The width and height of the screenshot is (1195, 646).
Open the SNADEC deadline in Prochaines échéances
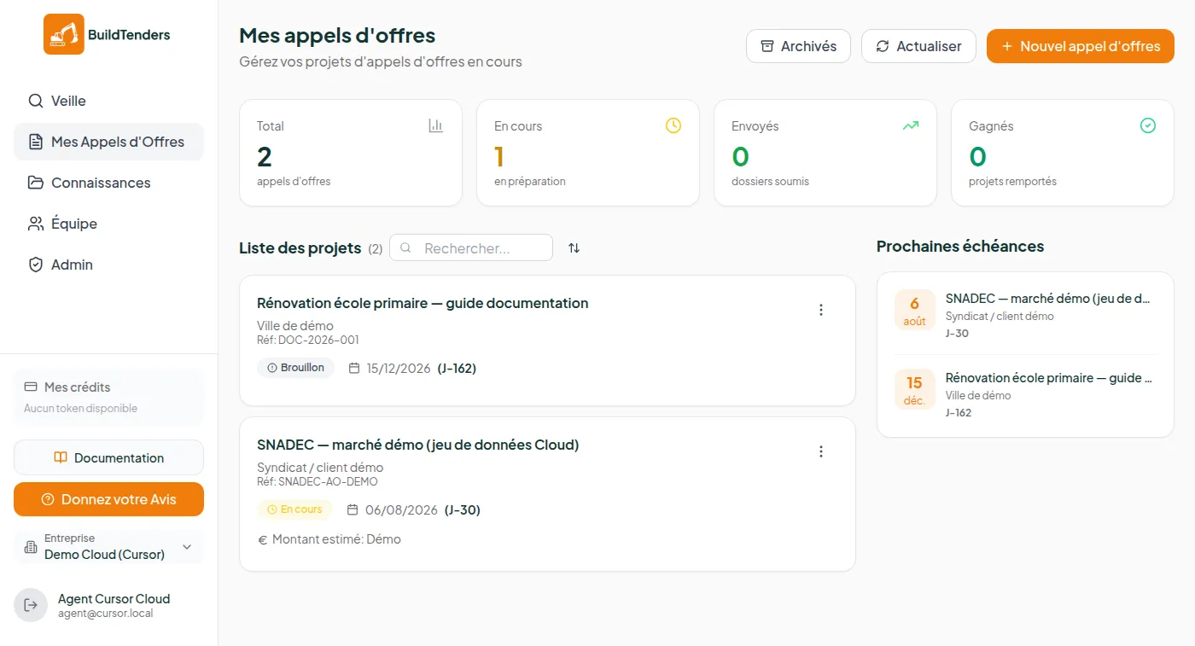1025,315
